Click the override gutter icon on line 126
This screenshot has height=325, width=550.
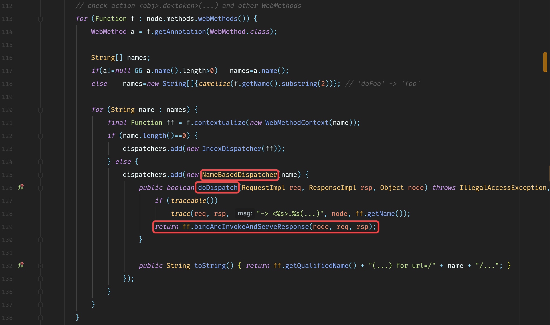coord(21,187)
